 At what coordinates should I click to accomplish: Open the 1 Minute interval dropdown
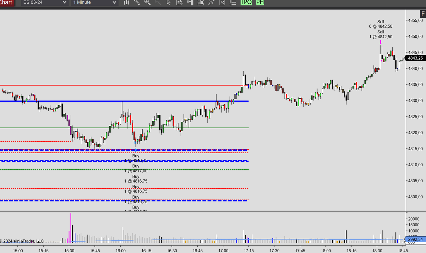click(94, 2)
